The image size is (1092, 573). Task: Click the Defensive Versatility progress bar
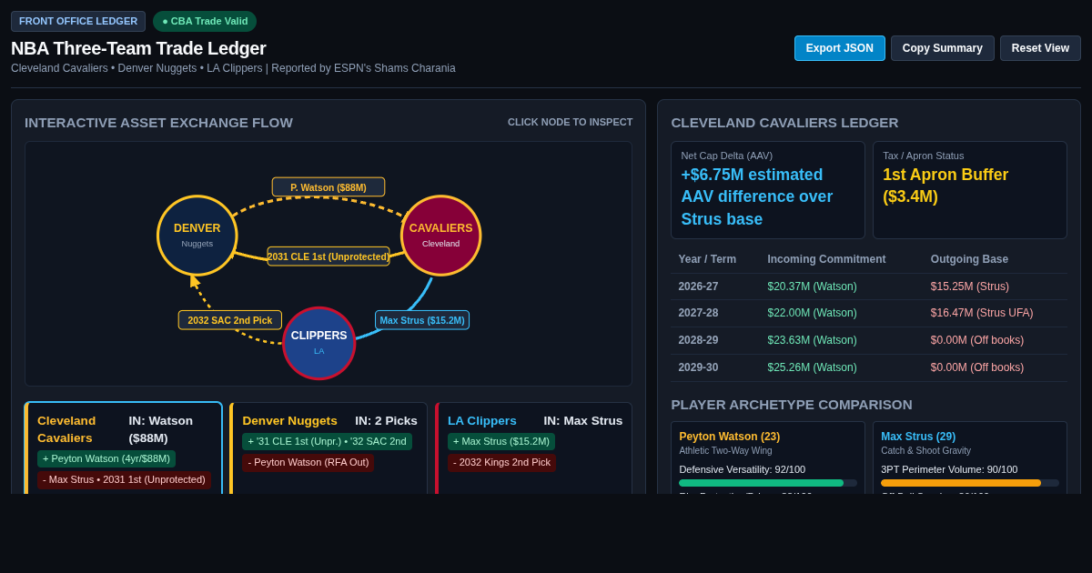pos(768,483)
